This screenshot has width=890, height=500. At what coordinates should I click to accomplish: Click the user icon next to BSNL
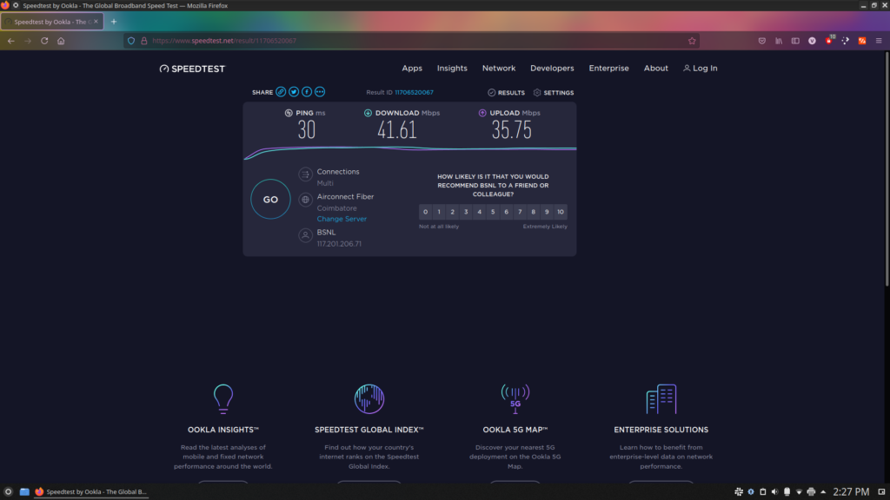305,235
